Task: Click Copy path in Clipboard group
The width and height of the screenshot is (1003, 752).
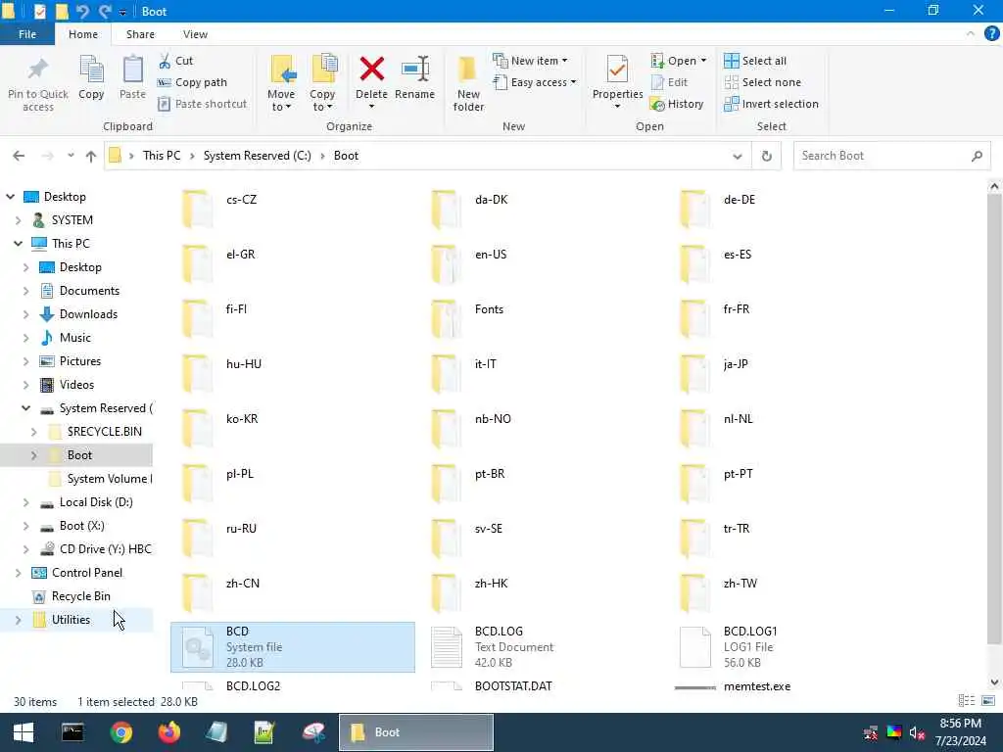Action: pyautogui.click(x=193, y=82)
